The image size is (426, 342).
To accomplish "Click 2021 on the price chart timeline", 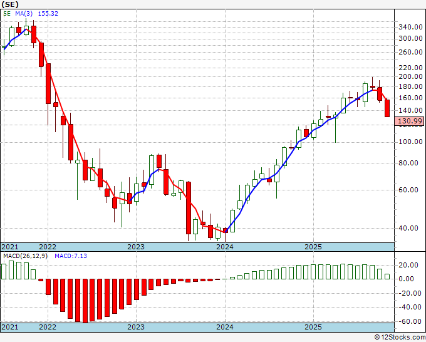I will 10,247.
